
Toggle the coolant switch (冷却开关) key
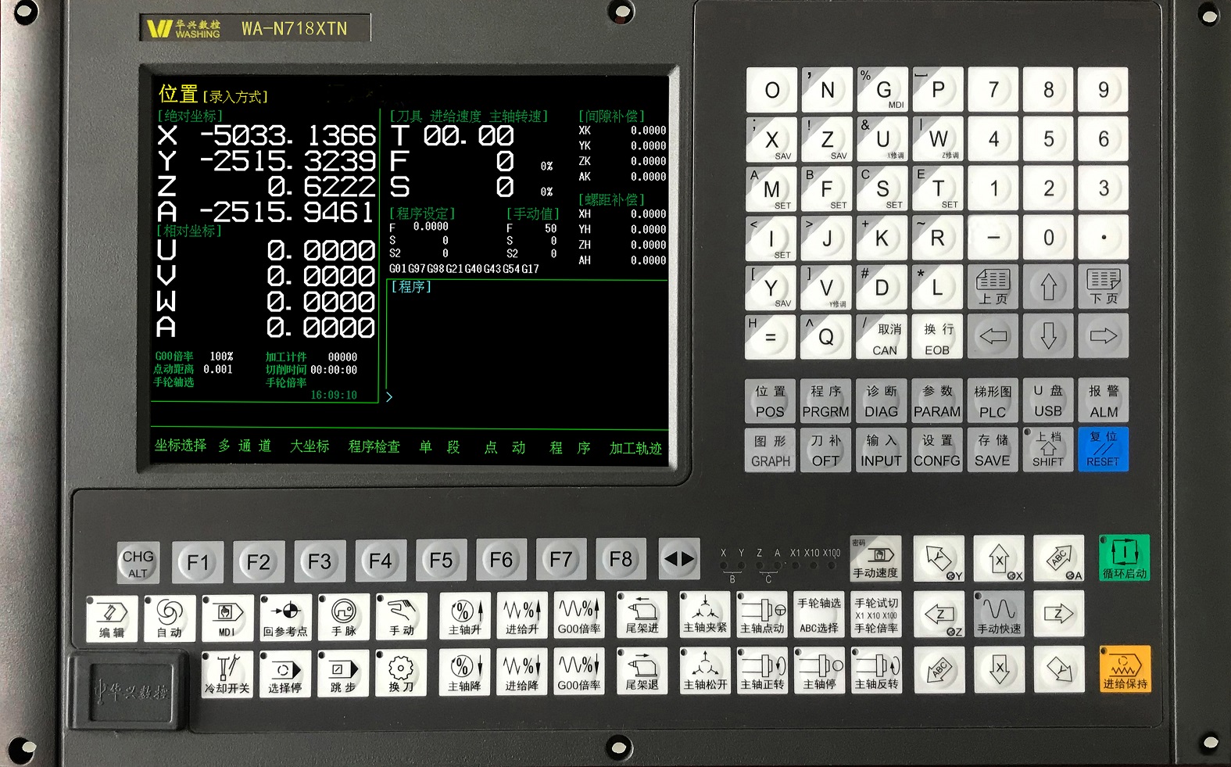pyautogui.click(x=227, y=673)
